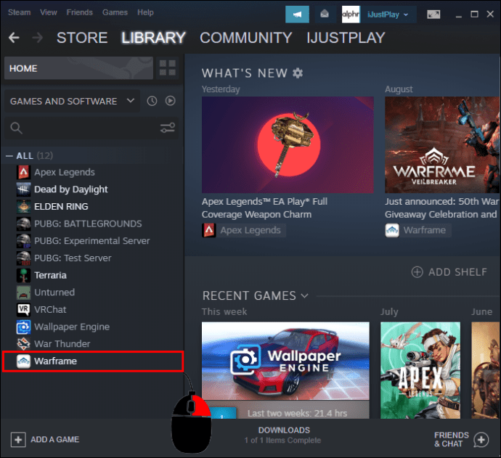This screenshot has width=501, height=458.
Task: Go back with the left arrow
Action: pyautogui.click(x=14, y=38)
